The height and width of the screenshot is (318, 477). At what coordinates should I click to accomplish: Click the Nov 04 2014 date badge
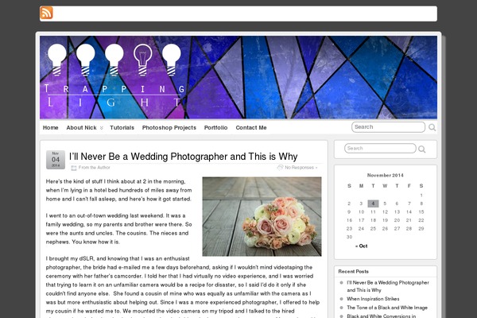tap(56, 160)
